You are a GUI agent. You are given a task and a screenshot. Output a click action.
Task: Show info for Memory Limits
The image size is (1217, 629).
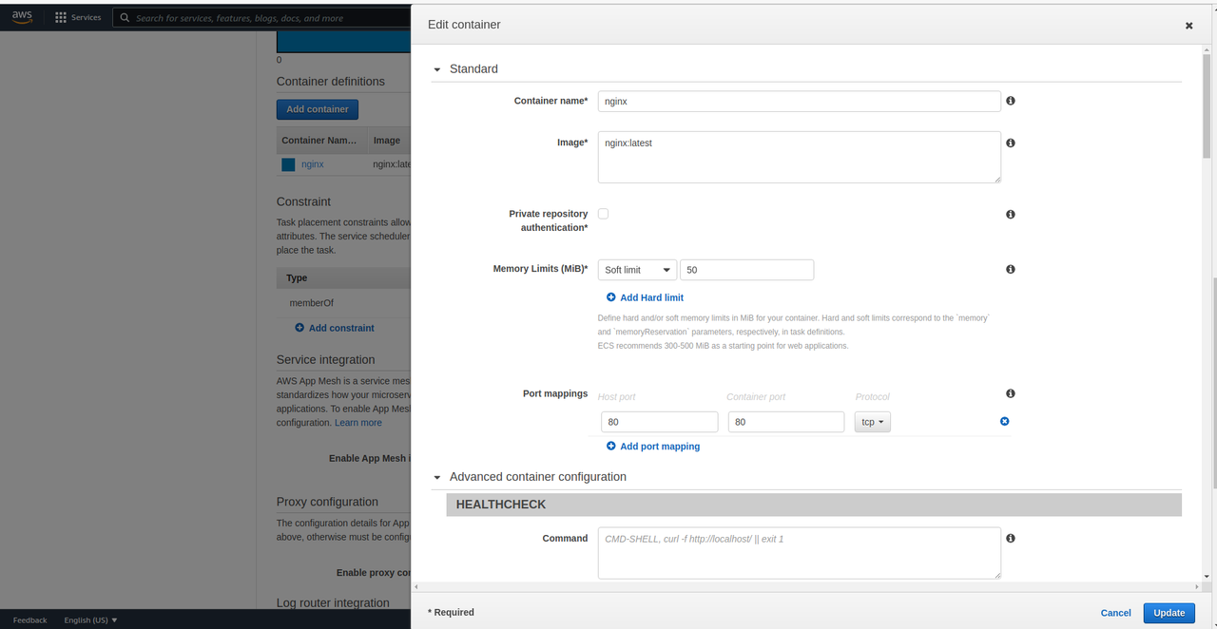pyautogui.click(x=1011, y=270)
